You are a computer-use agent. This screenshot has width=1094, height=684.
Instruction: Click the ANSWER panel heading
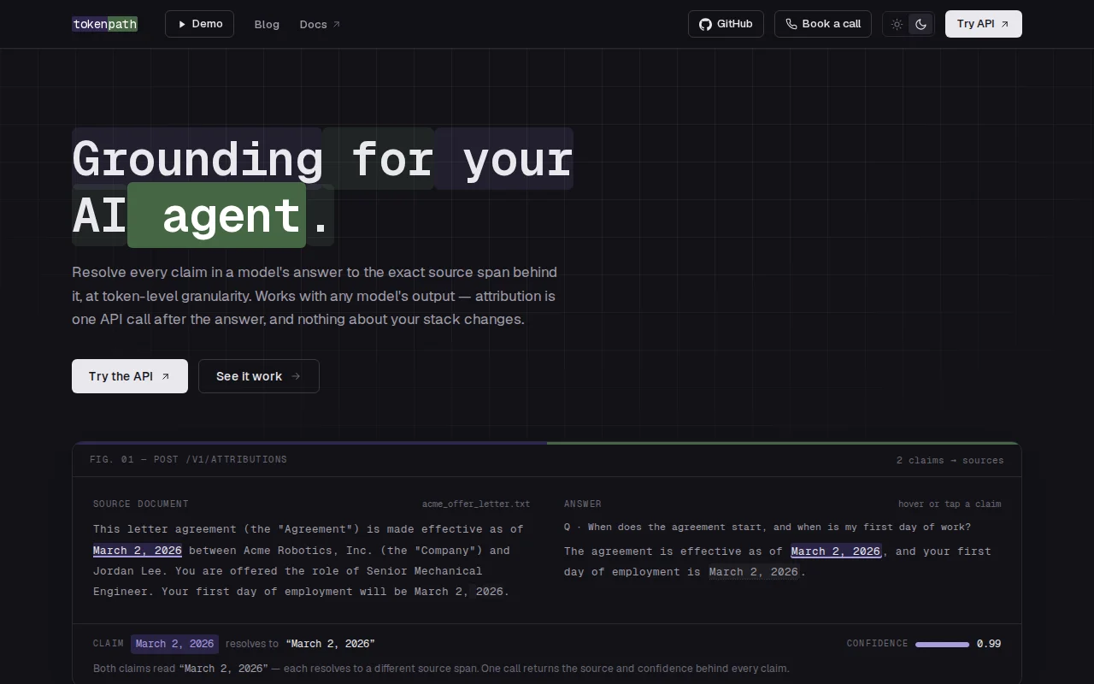click(x=583, y=504)
